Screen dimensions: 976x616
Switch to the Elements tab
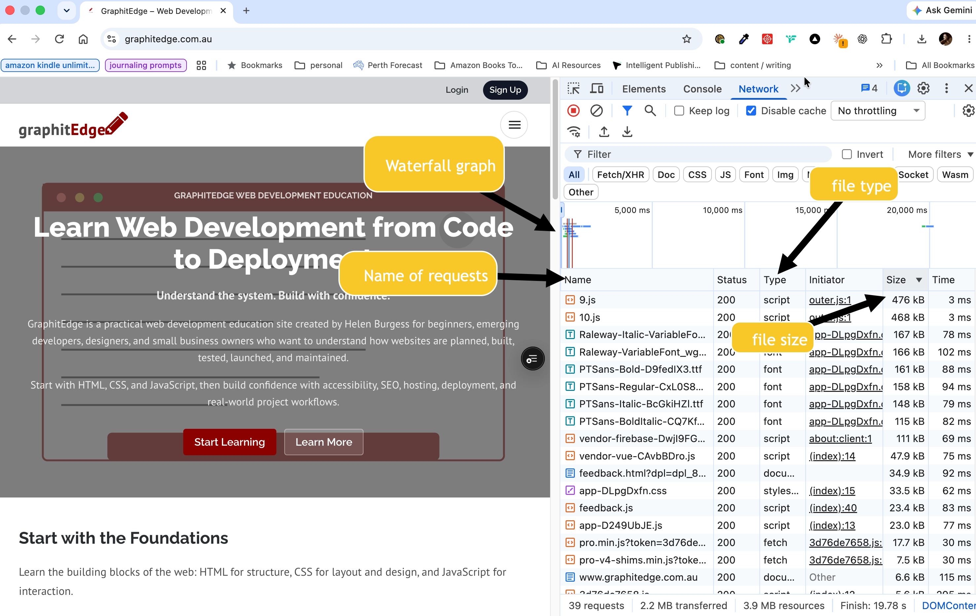644,89
